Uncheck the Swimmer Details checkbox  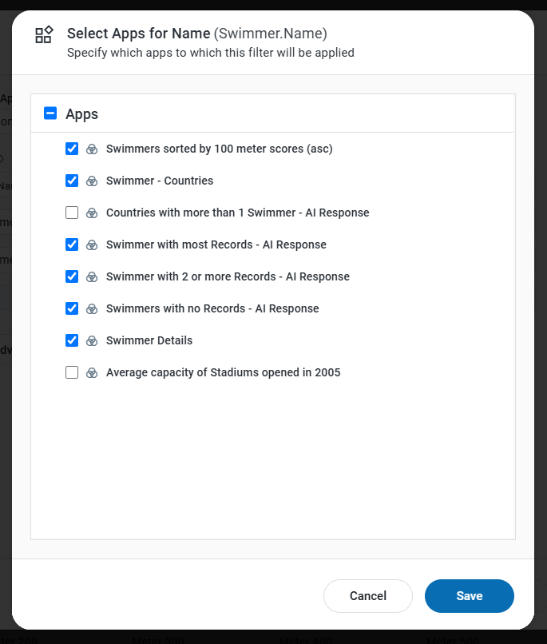pos(72,340)
